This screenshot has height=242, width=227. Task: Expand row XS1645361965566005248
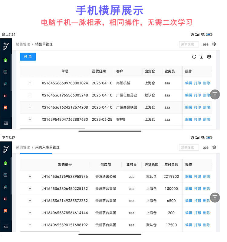click(x=30, y=95)
